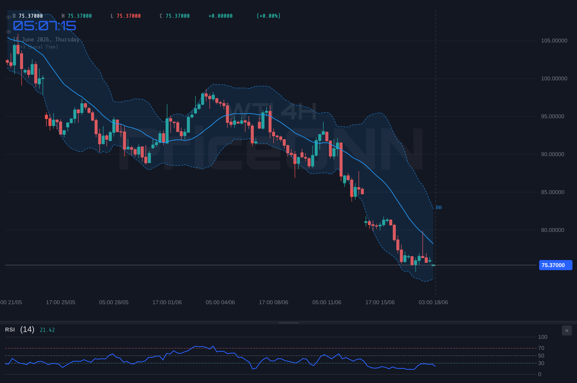Click the 17:00 25/05 time axis label
Viewport: 577px width, 383px height.
point(61,302)
